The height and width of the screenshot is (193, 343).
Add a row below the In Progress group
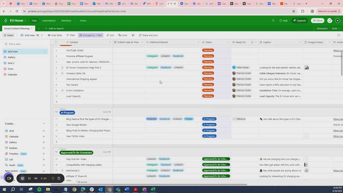point(57,142)
